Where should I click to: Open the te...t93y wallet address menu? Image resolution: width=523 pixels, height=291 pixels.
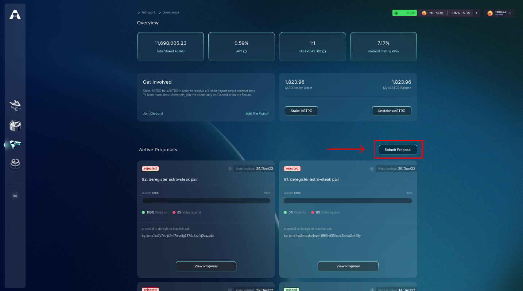433,13
